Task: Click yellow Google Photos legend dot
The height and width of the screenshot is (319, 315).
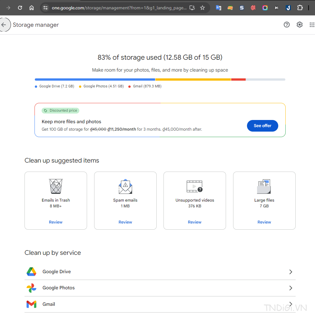Action: 80,87
